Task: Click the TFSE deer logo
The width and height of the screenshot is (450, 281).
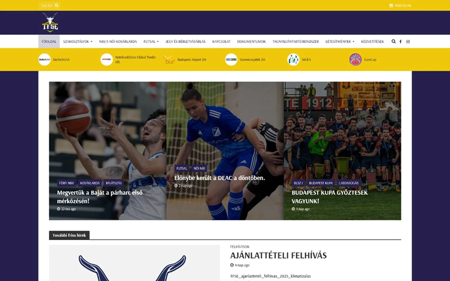Action: [50, 22]
